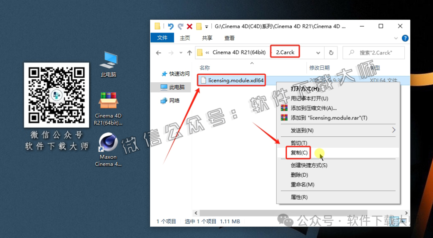Click the XDL64 文件 type cell

tap(383, 81)
